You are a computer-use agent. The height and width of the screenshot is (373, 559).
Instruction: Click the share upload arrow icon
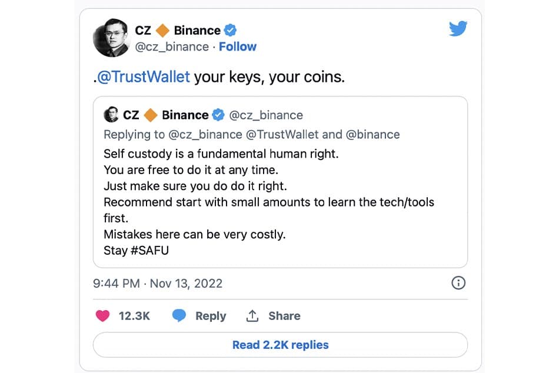[252, 315]
